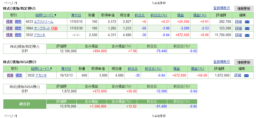This screenshot has width=256, height=118.
Task: Click 現売 for 6033 エクストリーム
Action: 18,22
